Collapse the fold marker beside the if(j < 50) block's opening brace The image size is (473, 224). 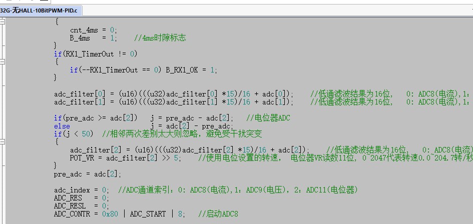(x=2, y=141)
